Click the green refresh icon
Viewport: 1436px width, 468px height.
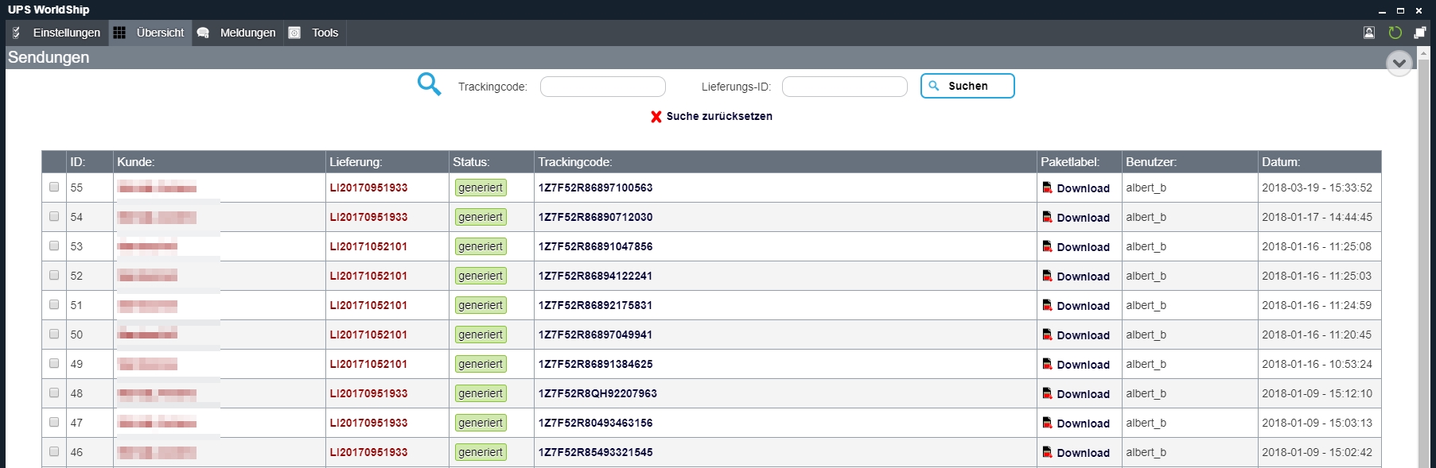coord(1395,33)
